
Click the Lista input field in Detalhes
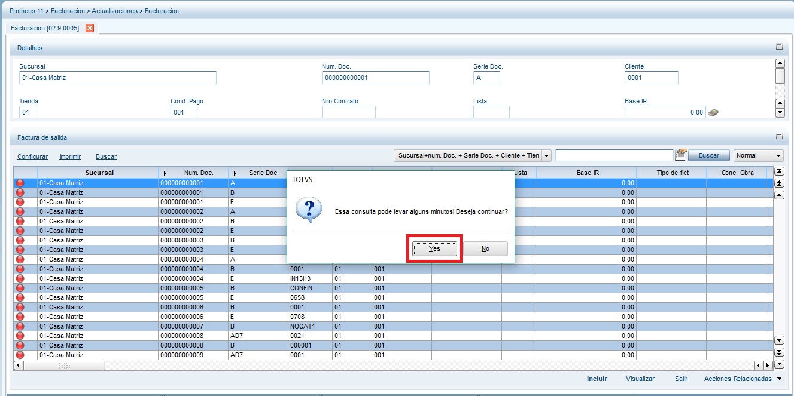pos(491,112)
